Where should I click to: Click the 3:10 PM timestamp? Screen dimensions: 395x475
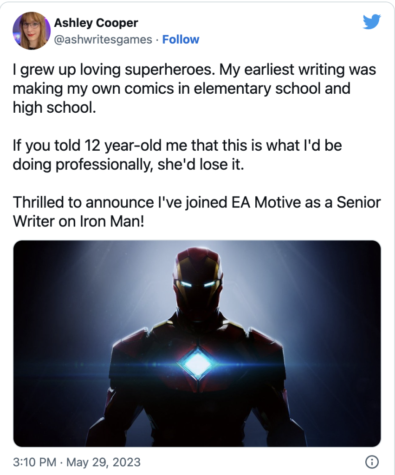click(x=35, y=462)
